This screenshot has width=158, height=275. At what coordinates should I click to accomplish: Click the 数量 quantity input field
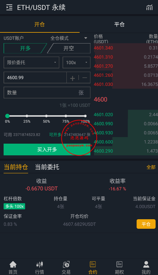pos(47,93)
